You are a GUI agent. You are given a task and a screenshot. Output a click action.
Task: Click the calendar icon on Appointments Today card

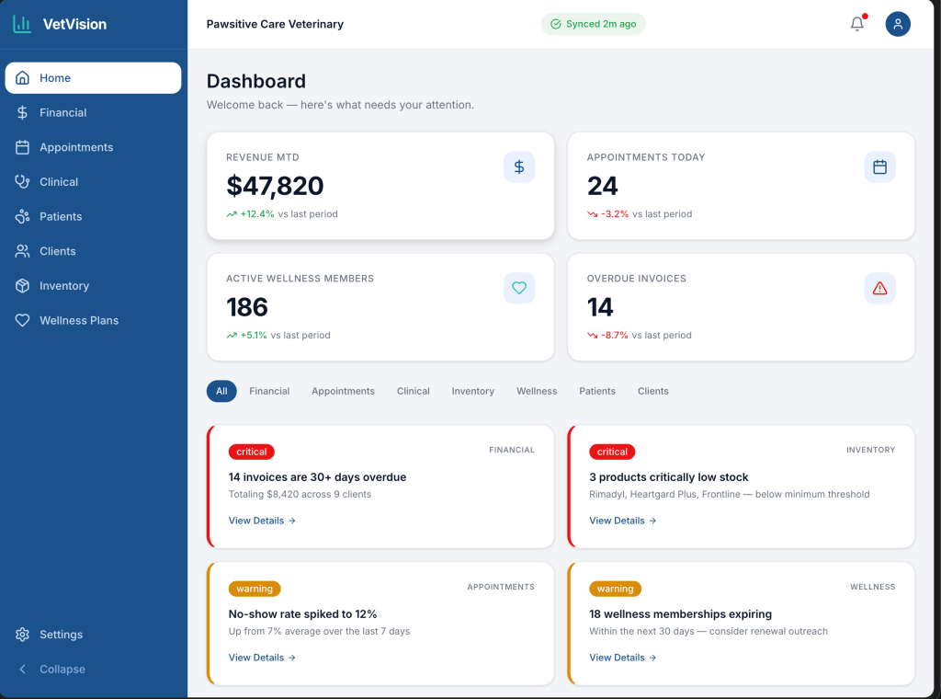[879, 166]
